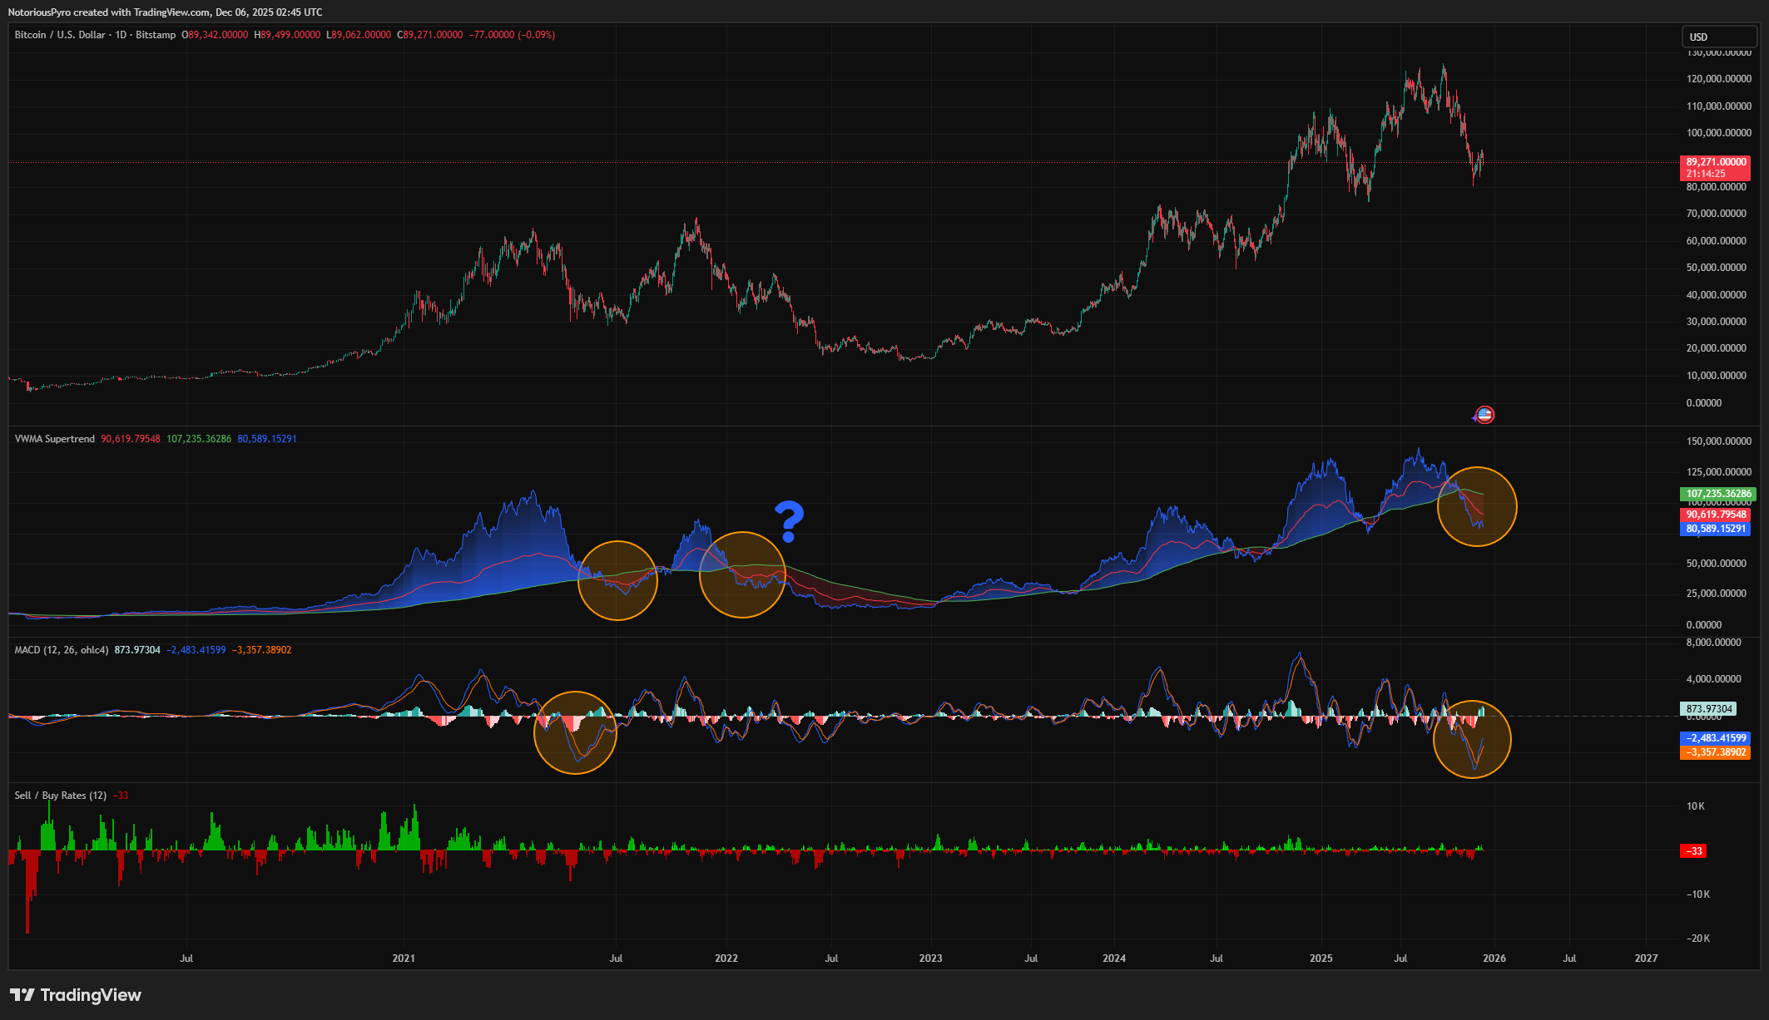Click the orange circle on the 2025 MACD
1769x1020 pixels.
pos(1472,739)
